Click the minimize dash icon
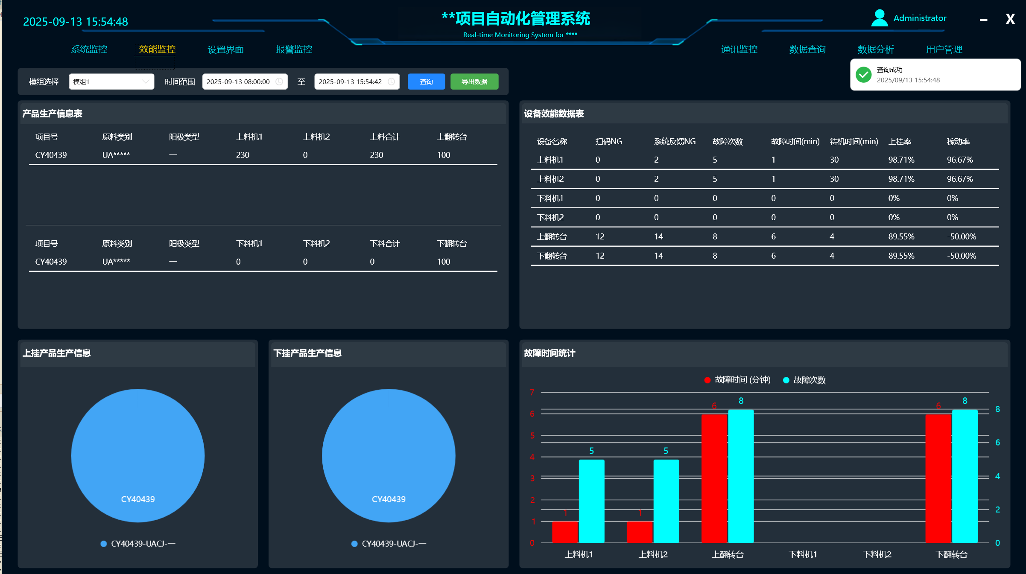Image resolution: width=1026 pixels, height=574 pixels. (x=983, y=20)
